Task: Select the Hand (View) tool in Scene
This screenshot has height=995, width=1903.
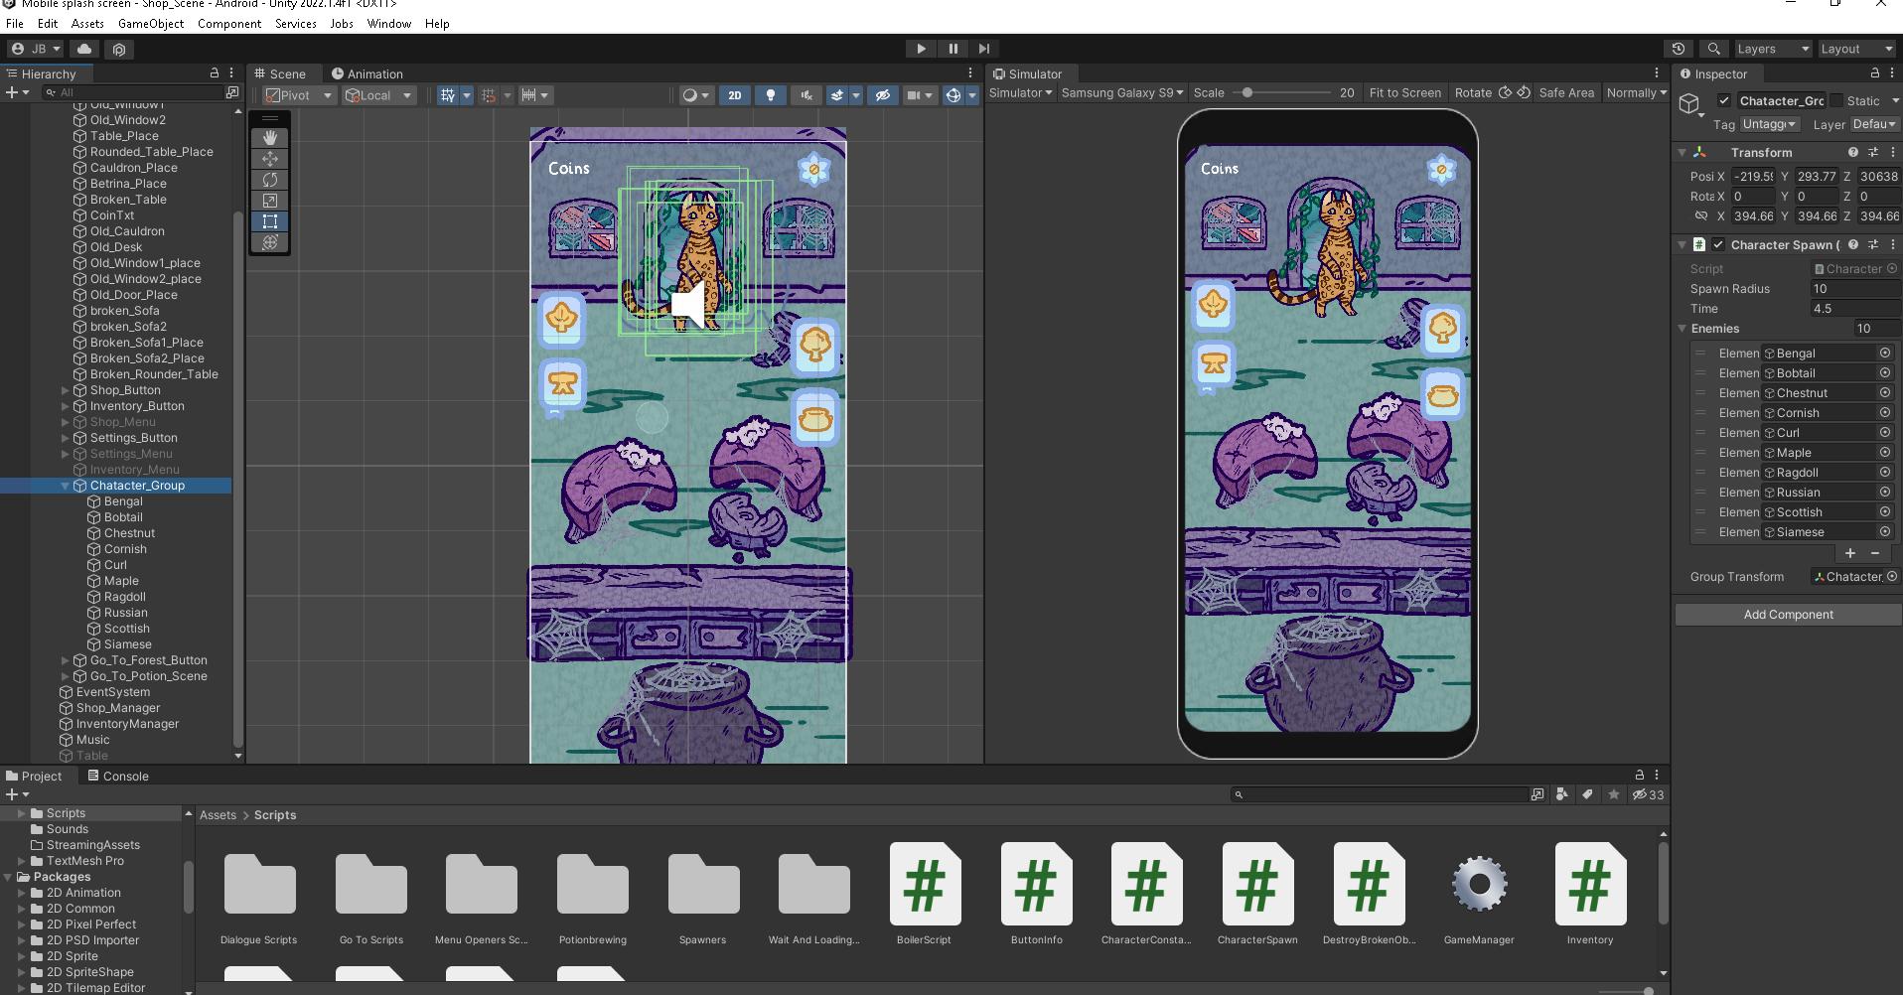Action: tap(269, 138)
